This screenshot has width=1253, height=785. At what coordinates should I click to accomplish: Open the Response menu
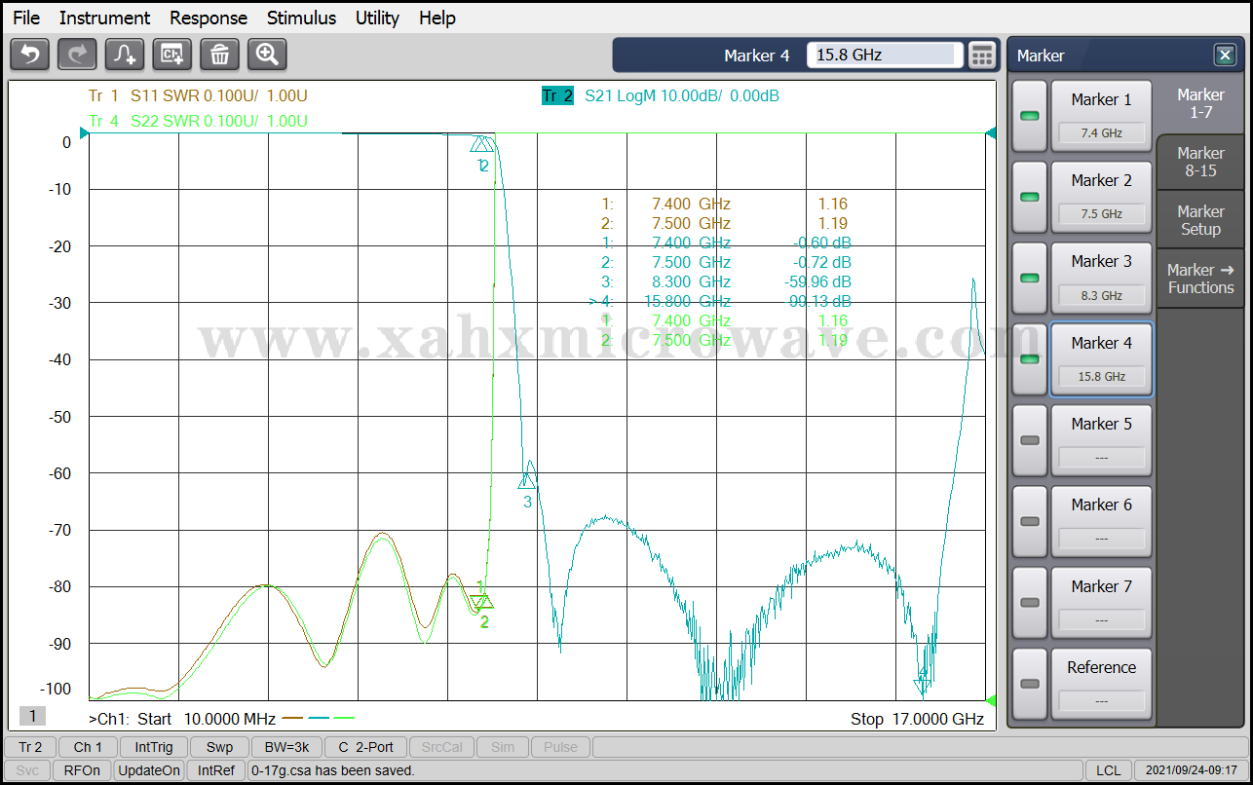coord(208,18)
